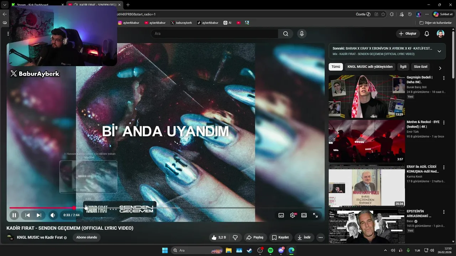Open options for ERAY ile ADİL video

click(x=444, y=167)
